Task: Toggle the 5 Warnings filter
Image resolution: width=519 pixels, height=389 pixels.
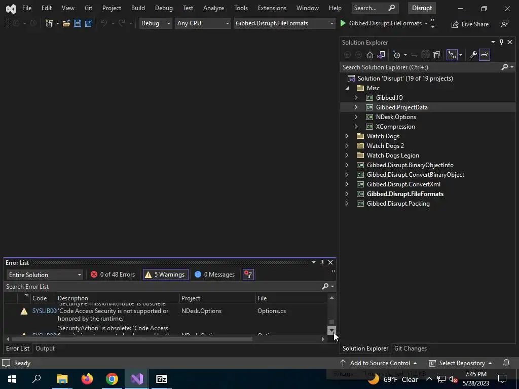Action: pyautogui.click(x=166, y=275)
